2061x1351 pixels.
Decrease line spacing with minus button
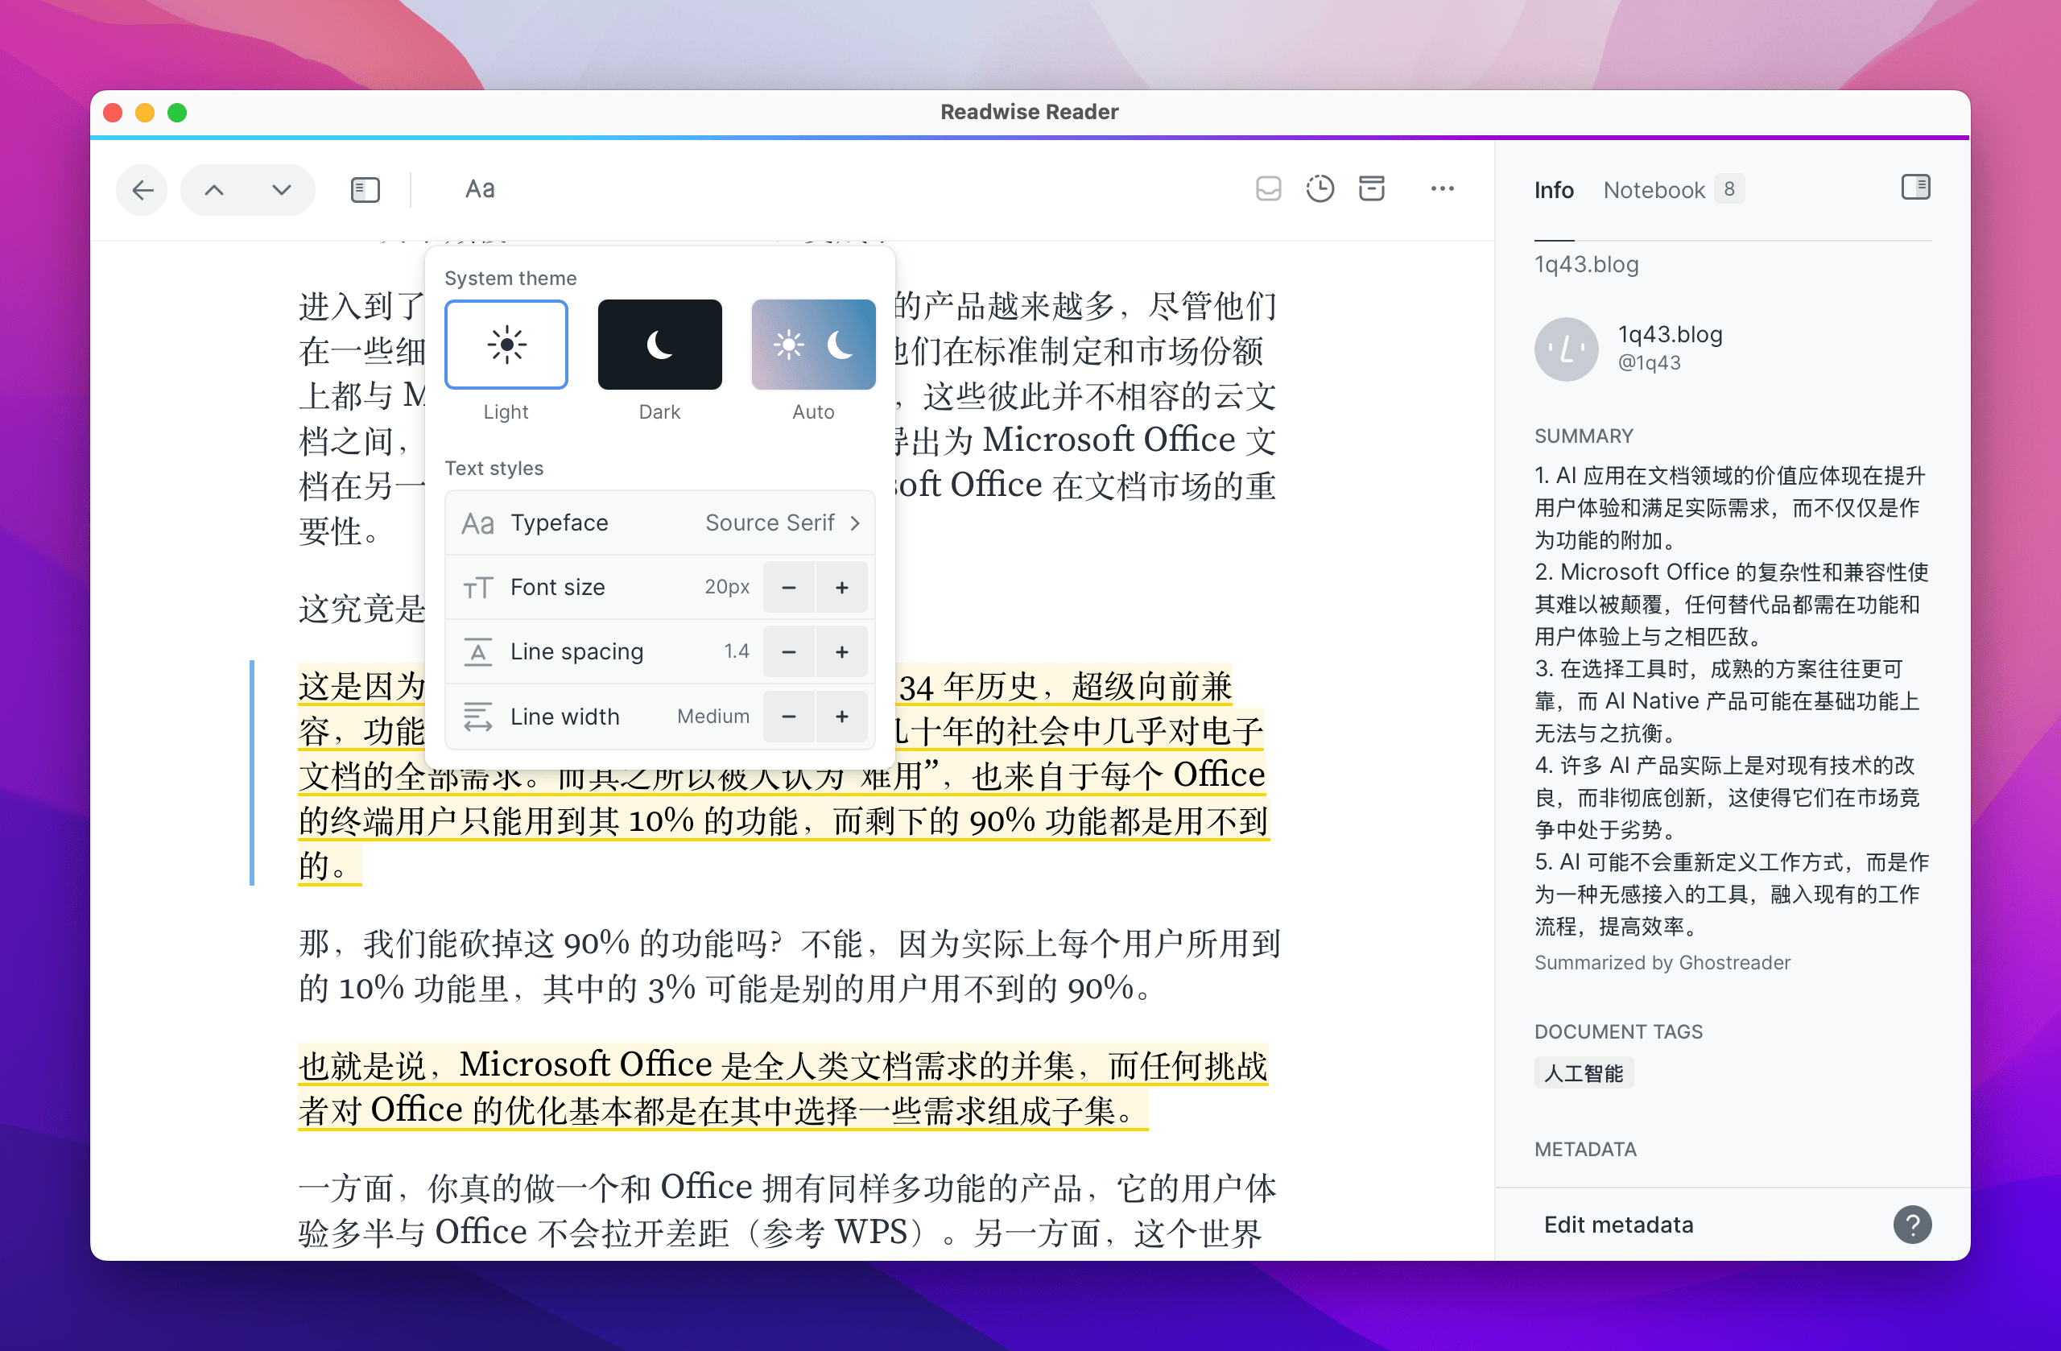pyautogui.click(x=789, y=652)
